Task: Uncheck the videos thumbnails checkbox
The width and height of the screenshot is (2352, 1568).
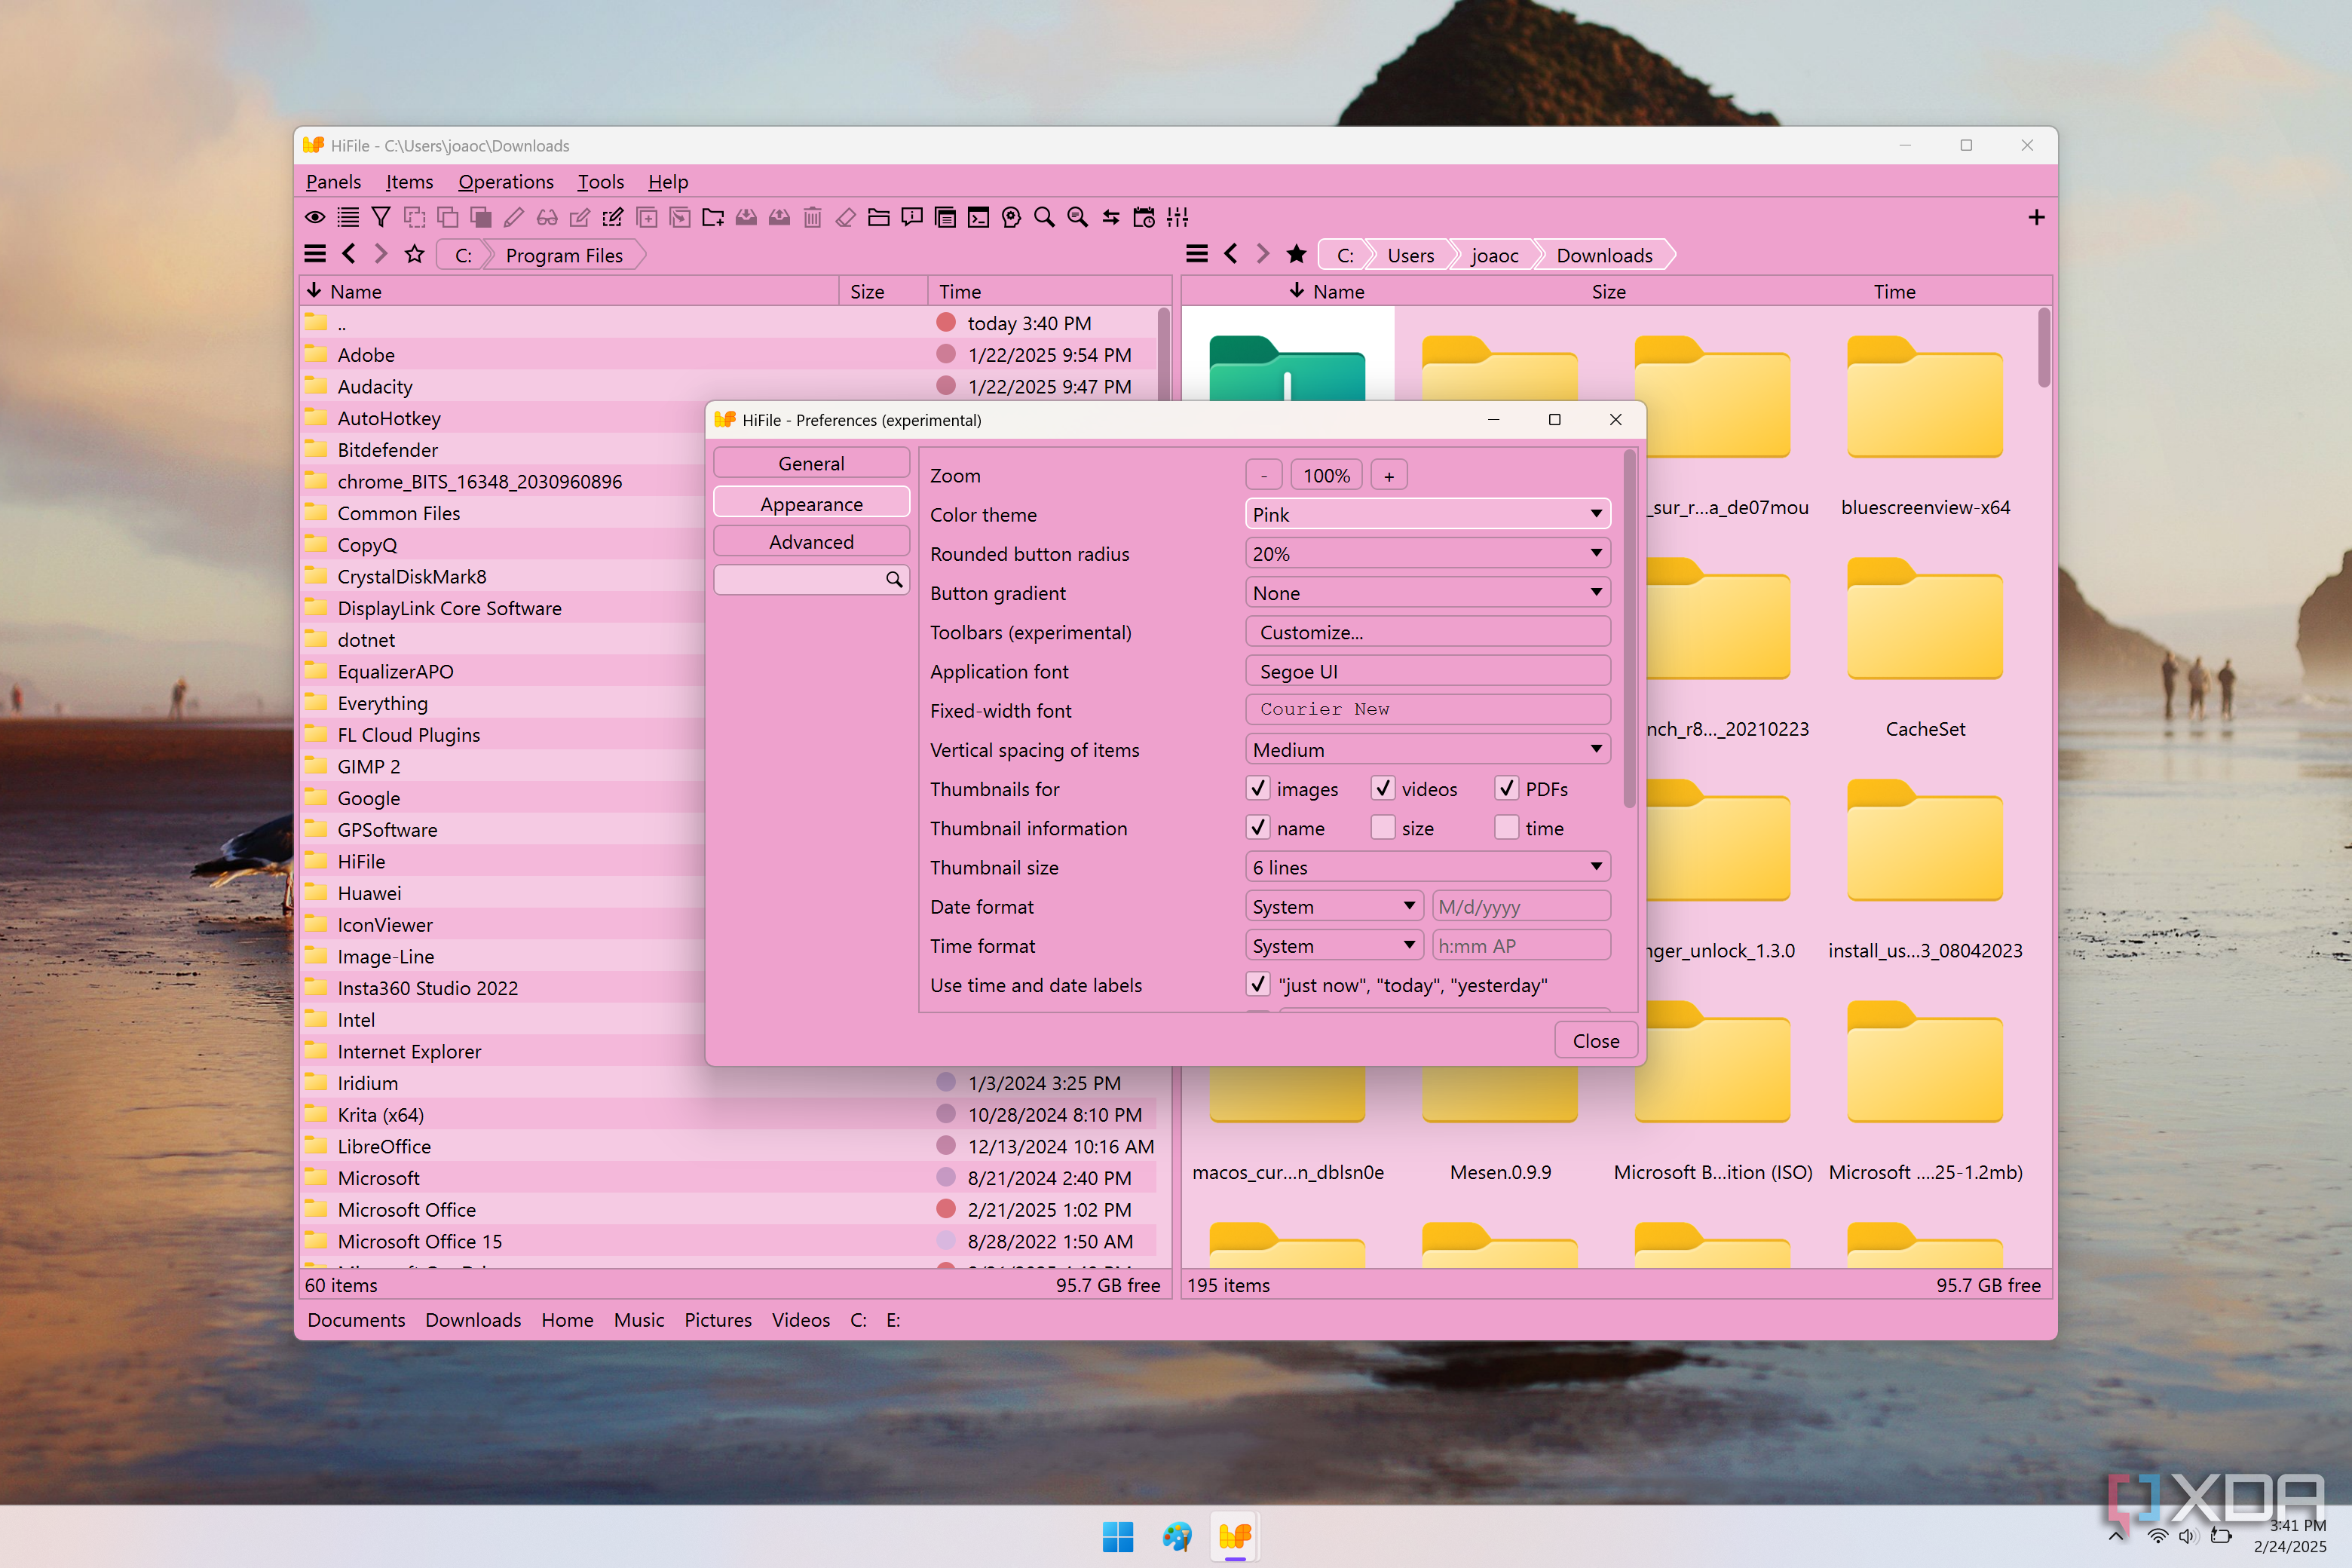Action: tap(1383, 789)
